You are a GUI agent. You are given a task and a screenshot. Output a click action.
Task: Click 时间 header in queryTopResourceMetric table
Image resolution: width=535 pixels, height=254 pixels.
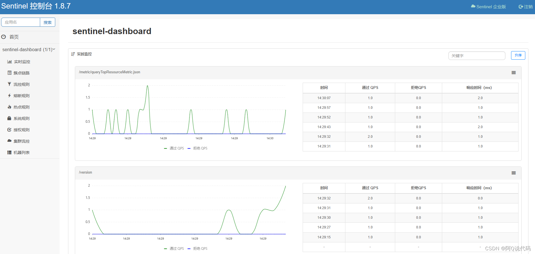coord(324,88)
